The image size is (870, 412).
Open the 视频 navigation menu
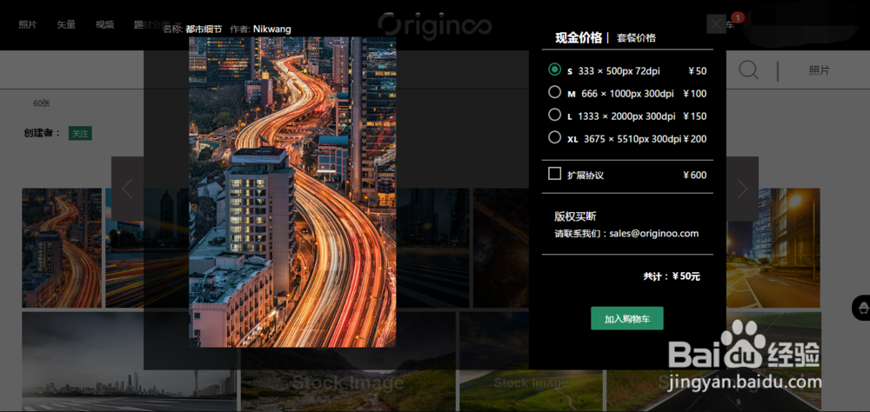coord(104,24)
